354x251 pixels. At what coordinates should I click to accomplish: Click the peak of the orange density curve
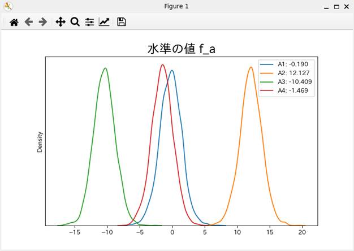tap(251, 67)
